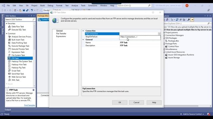Click the Save All icon in toolbar
213x119 pixels.
(x=27, y=10)
